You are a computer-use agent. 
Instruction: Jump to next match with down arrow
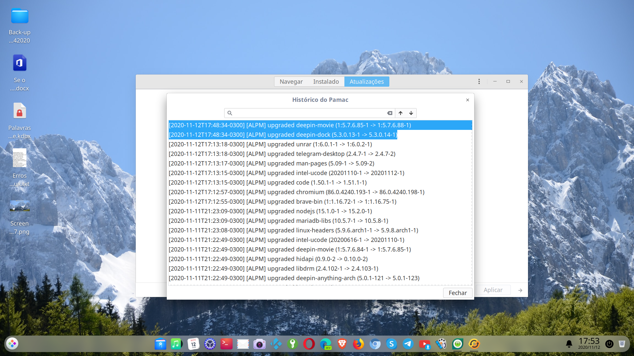411,113
